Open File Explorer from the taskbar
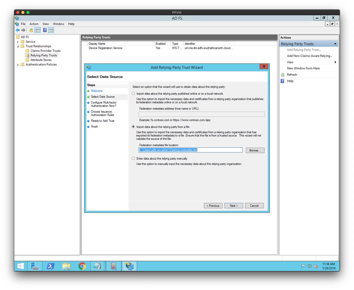Screen dimensions: 354x290 (66, 266)
